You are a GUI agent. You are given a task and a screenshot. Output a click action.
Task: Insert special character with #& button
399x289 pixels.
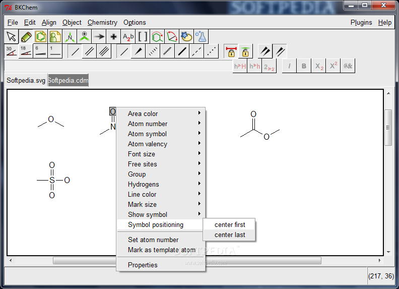348,66
